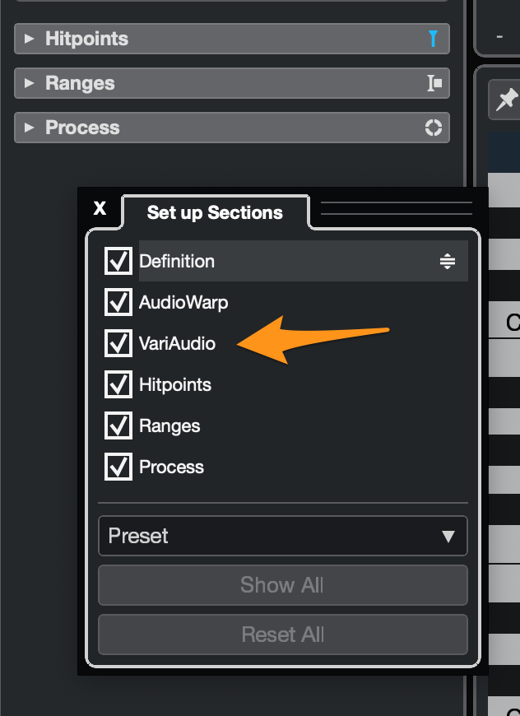Image resolution: width=520 pixels, height=716 pixels.
Task: Uncheck the AudioWarp section checkbox
Action: 118,302
